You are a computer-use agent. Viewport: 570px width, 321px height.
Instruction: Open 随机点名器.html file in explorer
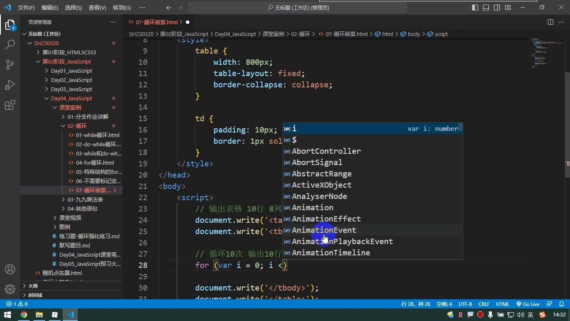tap(62, 273)
